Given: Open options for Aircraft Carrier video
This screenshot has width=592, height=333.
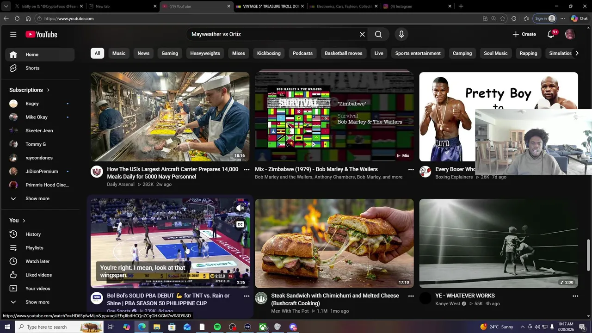Looking at the screenshot, I should point(247,170).
